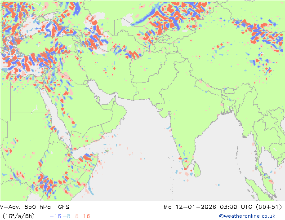
Task: Click the forecast offset '(00+51)' text
Action: coord(269,207)
